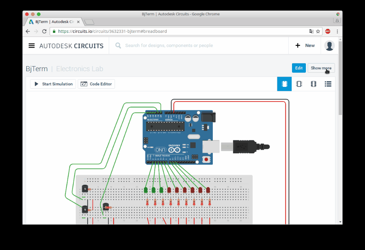Image resolution: width=365 pixels, height=250 pixels.
Task: Open the user profile avatar menu
Action: (329, 45)
